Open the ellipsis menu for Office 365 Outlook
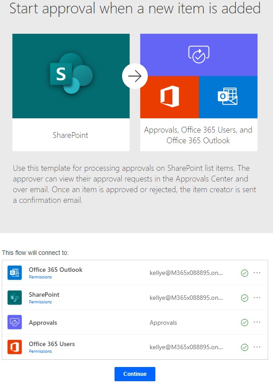This screenshot has width=273, height=383. click(257, 273)
